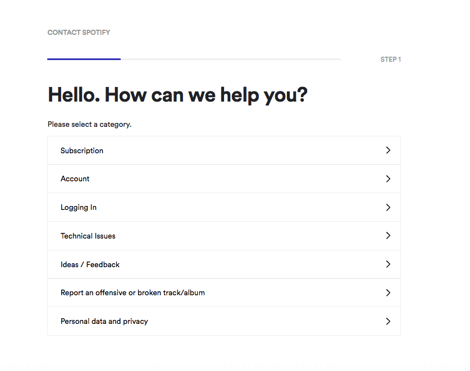Click the STEP 1 indicator label

(390, 59)
